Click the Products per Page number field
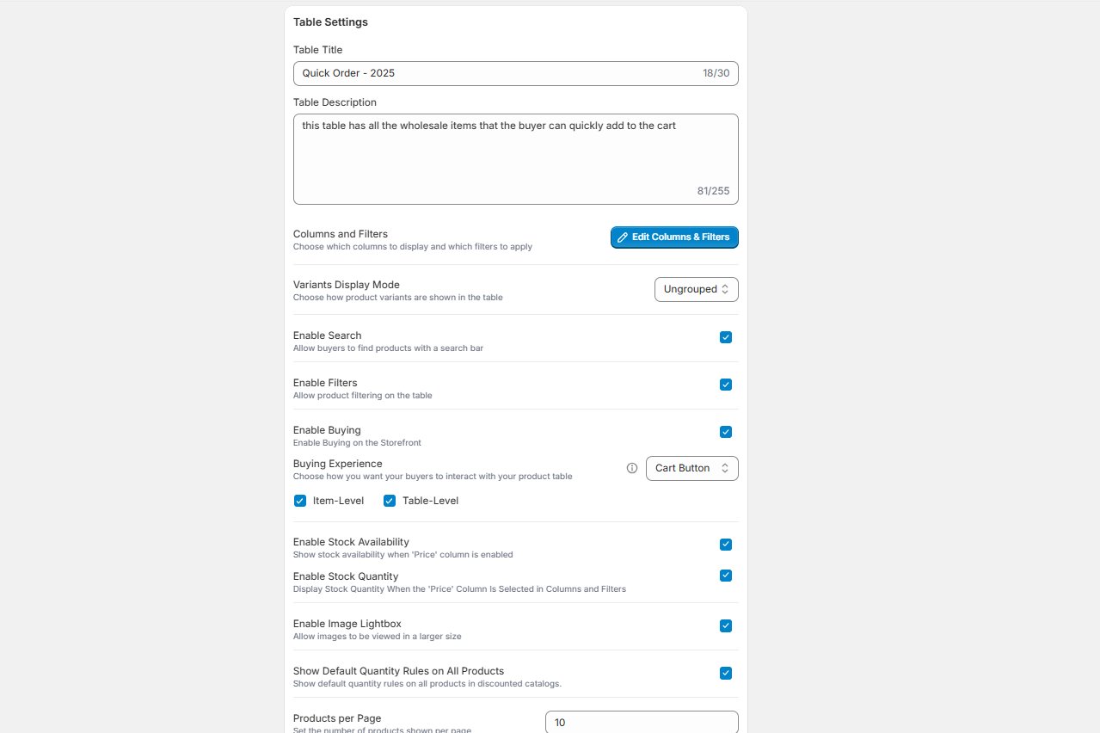The image size is (1100, 733). click(642, 722)
